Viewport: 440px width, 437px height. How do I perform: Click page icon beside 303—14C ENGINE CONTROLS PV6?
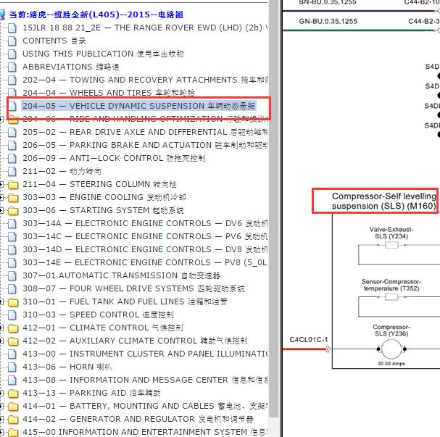(x=12, y=236)
